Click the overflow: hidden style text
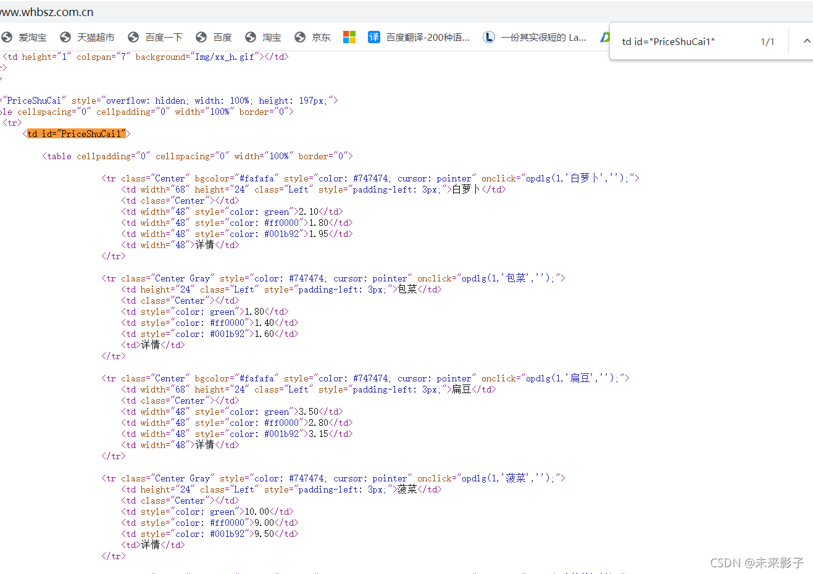The width and height of the screenshot is (813, 574). [147, 101]
